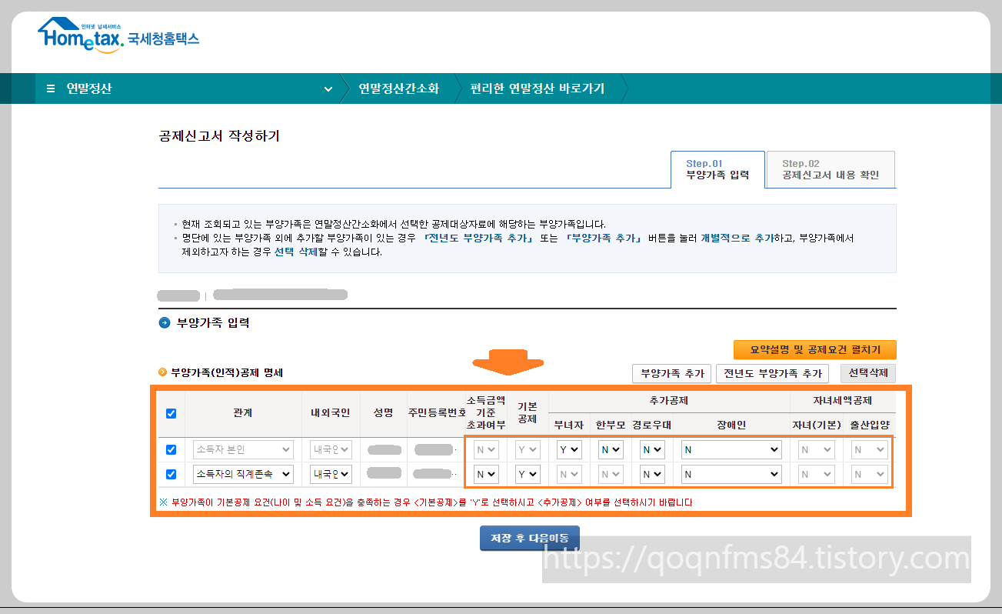Click 전년도 부양가족 추가 button
The image size is (1002, 614).
(772, 374)
